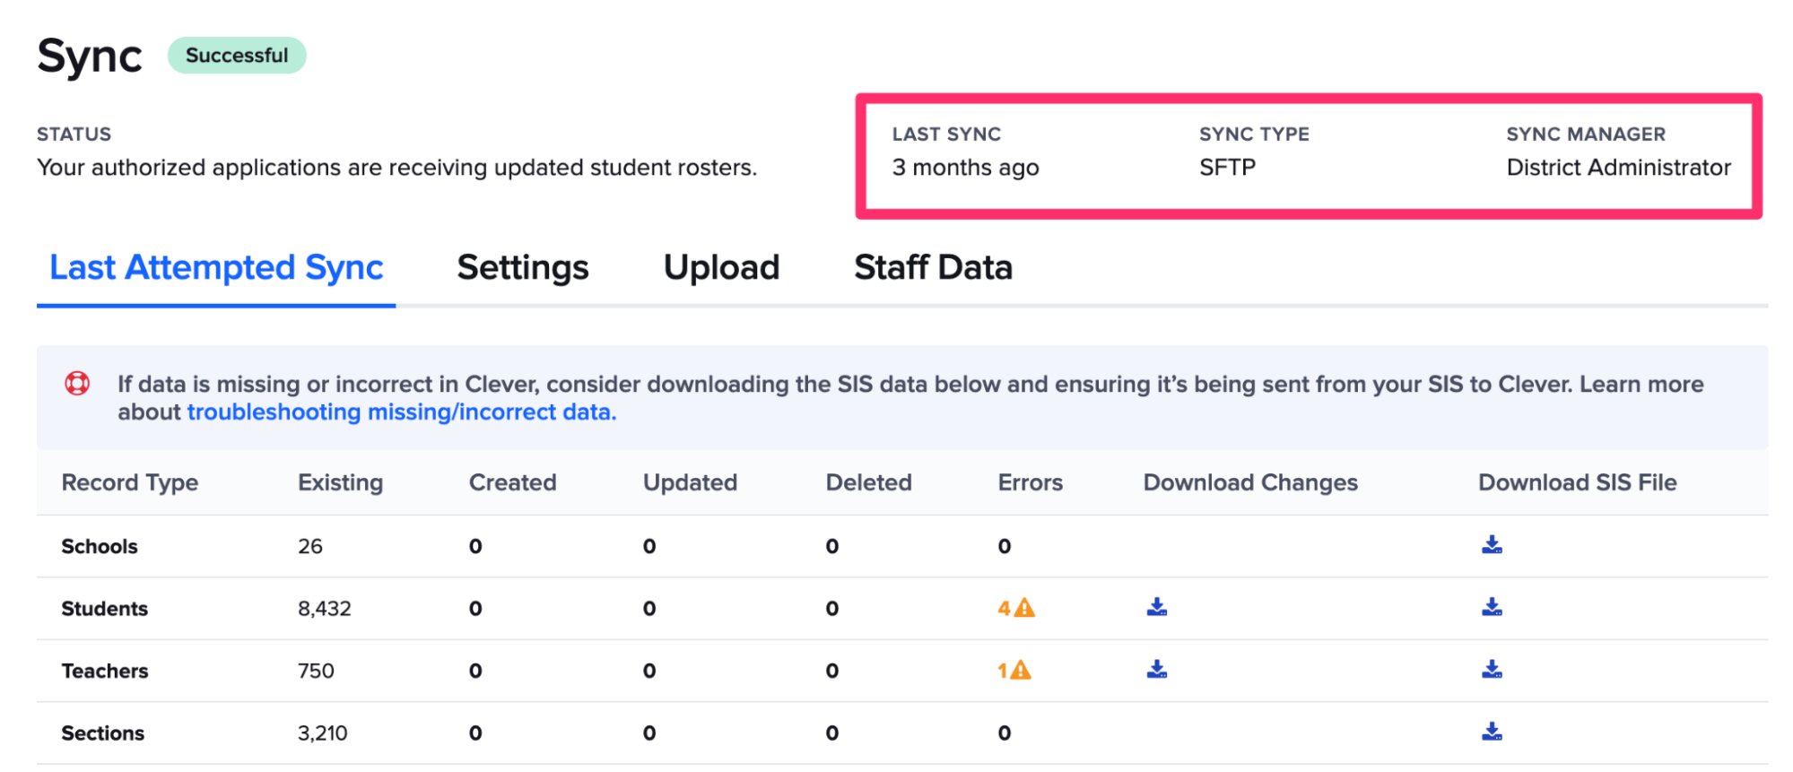
Task: Click the Created column header
Action: [513, 482]
